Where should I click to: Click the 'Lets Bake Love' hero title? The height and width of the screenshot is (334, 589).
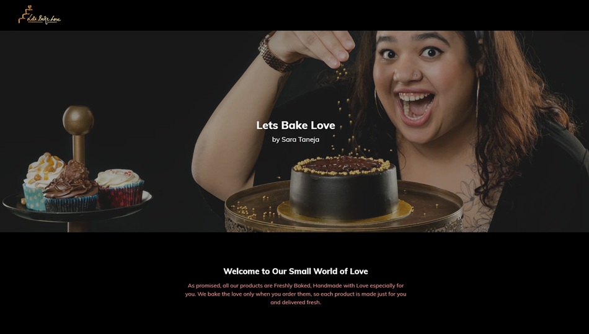296,125
